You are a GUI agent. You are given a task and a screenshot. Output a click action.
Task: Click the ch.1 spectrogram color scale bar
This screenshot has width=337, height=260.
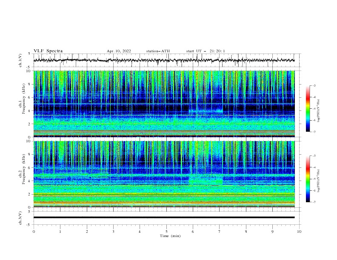(x=308, y=109)
